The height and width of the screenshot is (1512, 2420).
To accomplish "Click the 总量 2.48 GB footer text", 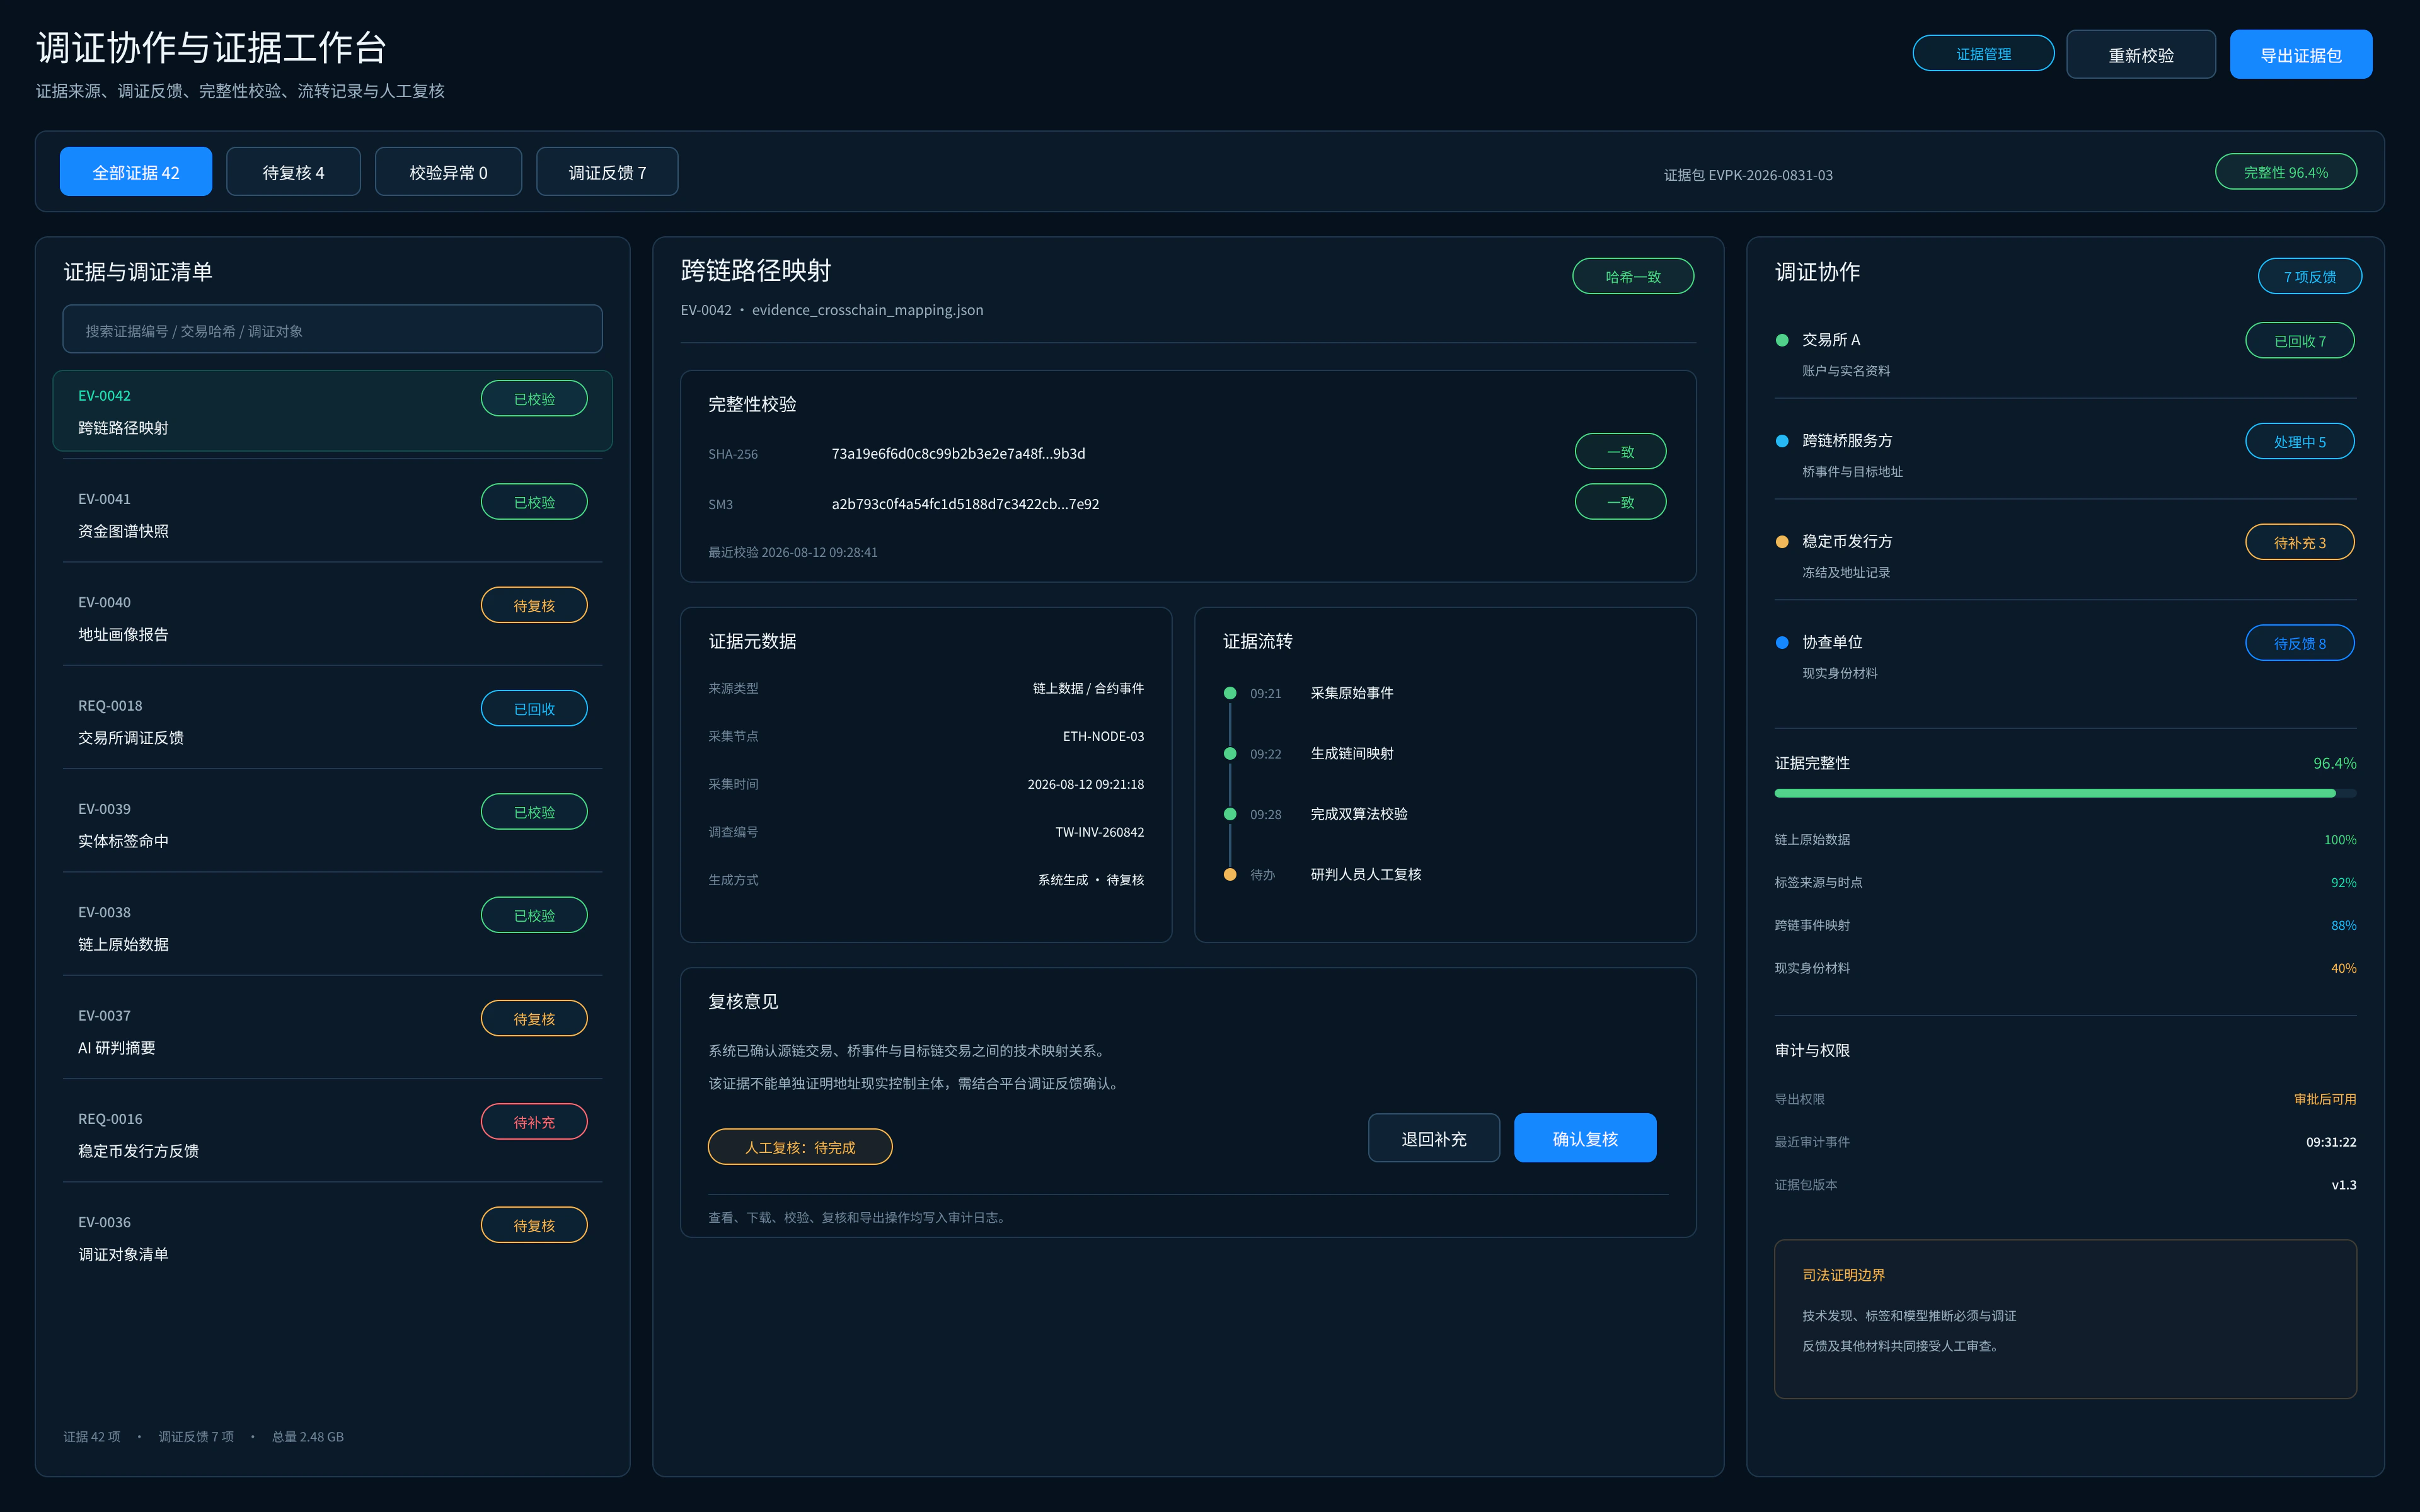I will 307,1437.
